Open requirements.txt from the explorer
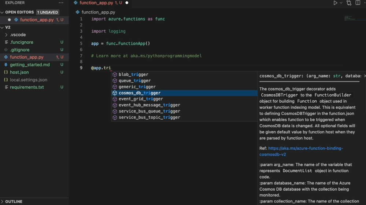The width and height of the screenshot is (366, 205). [x=27, y=87]
